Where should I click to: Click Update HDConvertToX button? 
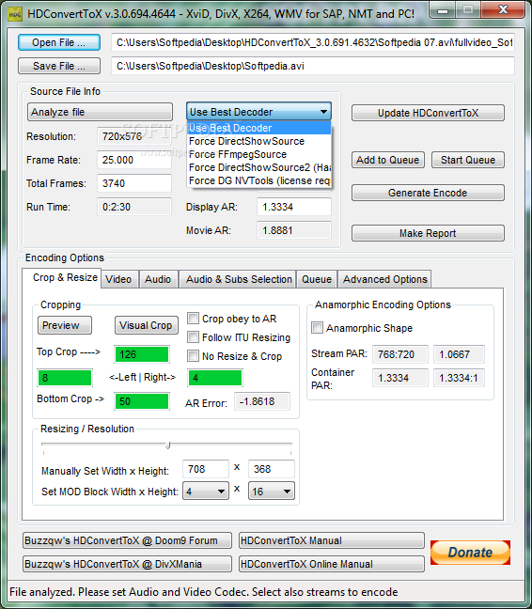click(x=428, y=113)
